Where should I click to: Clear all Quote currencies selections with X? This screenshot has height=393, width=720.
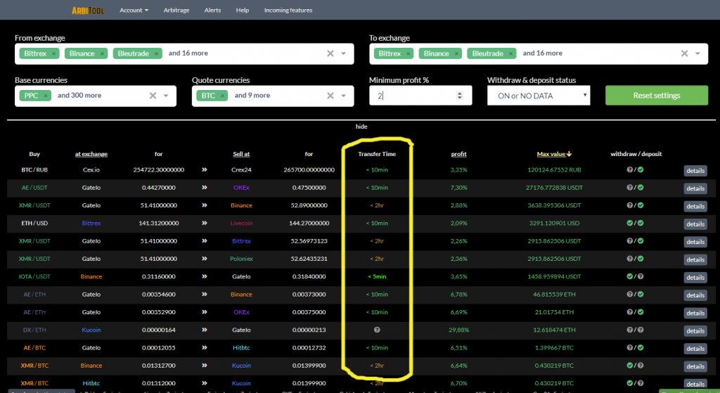click(x=330, y=96)
